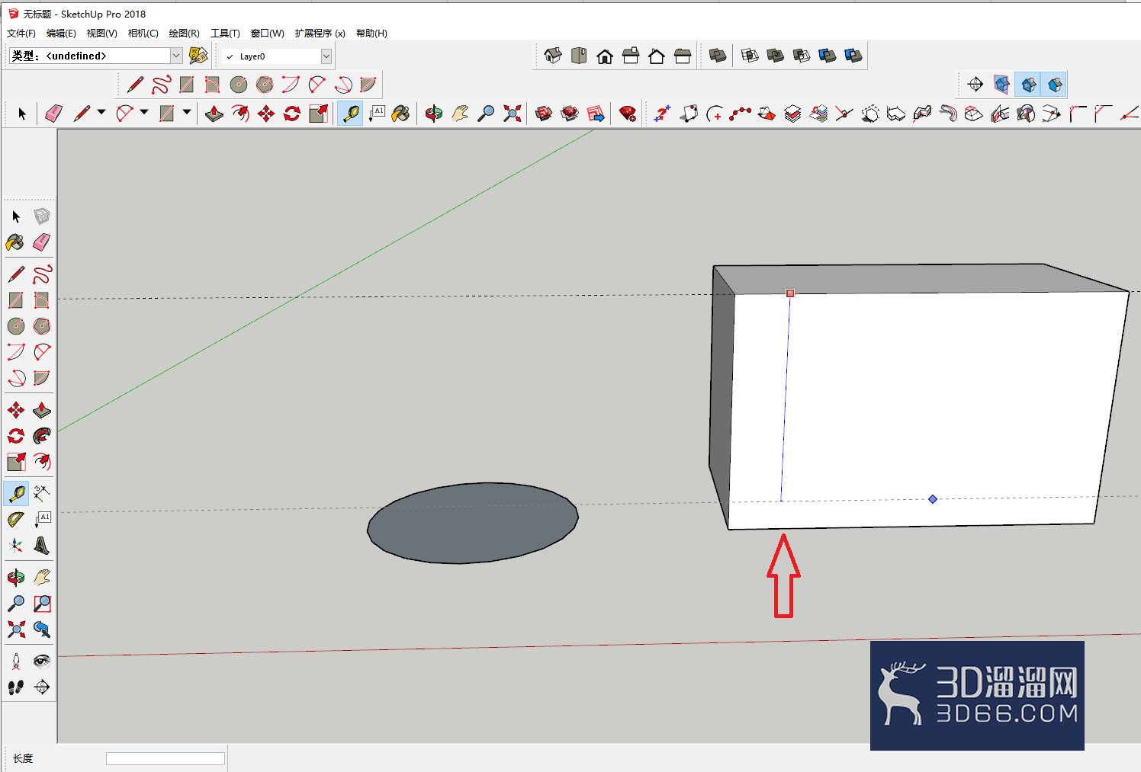This screenshot has height=772, width=1141.
Task: Click the Previous view tool in left toolbar
Action: [x=42, y=629]
